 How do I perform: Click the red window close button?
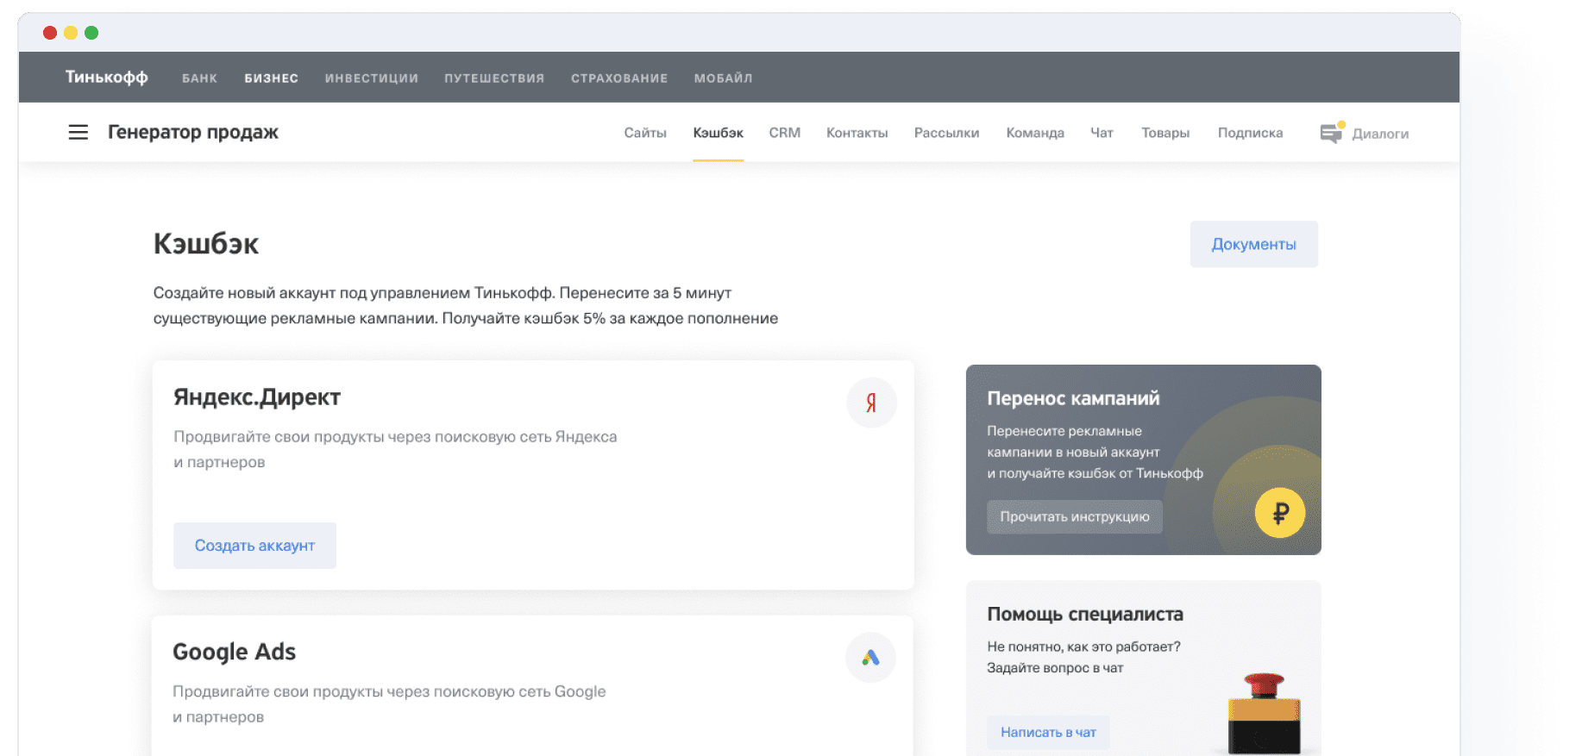[x=50, y=33]
